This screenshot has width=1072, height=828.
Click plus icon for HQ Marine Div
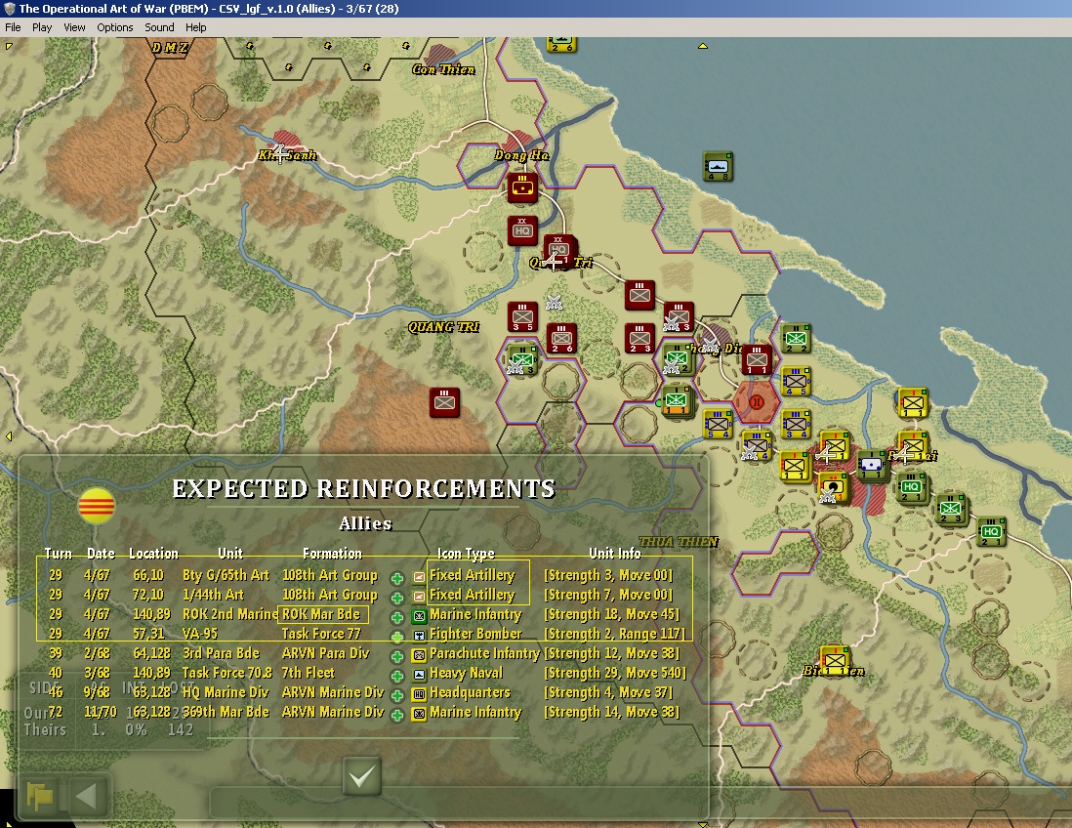(396, 695)
